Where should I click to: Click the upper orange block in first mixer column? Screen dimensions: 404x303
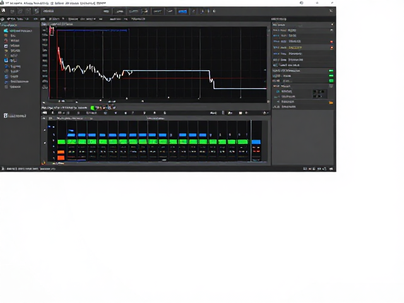point(61,152)
